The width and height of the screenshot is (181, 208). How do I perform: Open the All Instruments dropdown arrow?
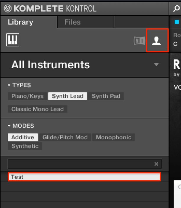[156, 64]
